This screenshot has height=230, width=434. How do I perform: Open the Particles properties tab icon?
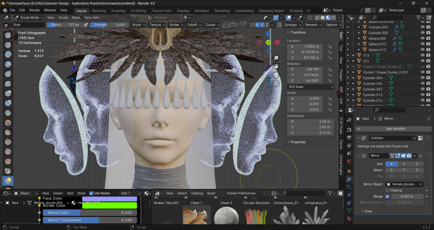349,187
